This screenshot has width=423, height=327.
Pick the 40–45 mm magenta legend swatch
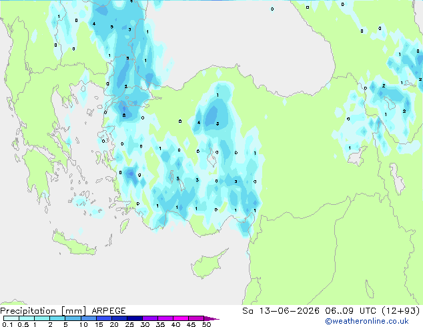point(181,318)
